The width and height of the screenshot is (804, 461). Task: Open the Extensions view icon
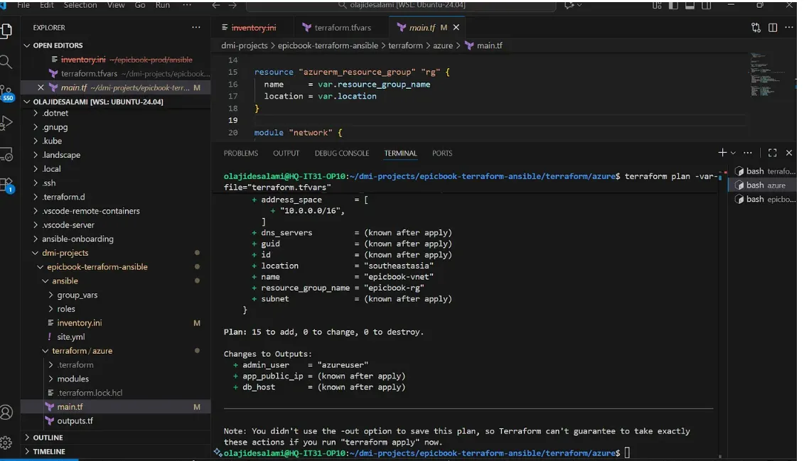(8, 183)
